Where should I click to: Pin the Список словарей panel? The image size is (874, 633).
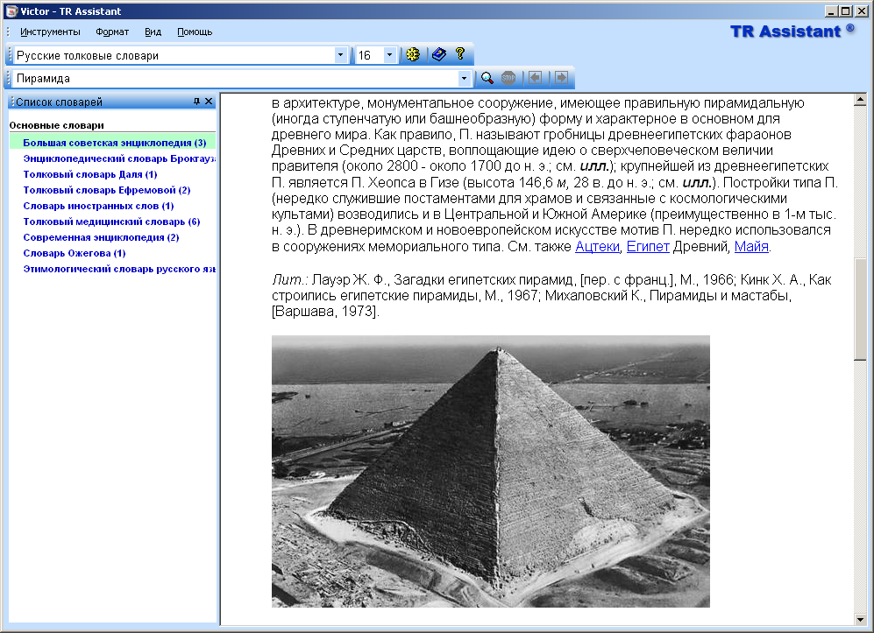196,102
